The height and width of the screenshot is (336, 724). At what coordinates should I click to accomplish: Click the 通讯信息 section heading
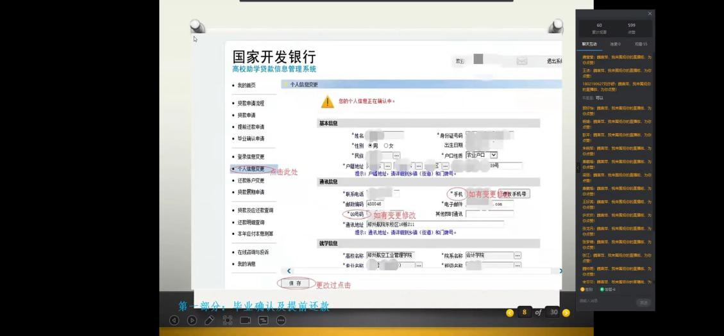coord(328,182)
